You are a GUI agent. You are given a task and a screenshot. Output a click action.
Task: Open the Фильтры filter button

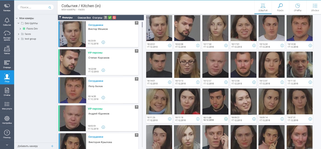66,18
